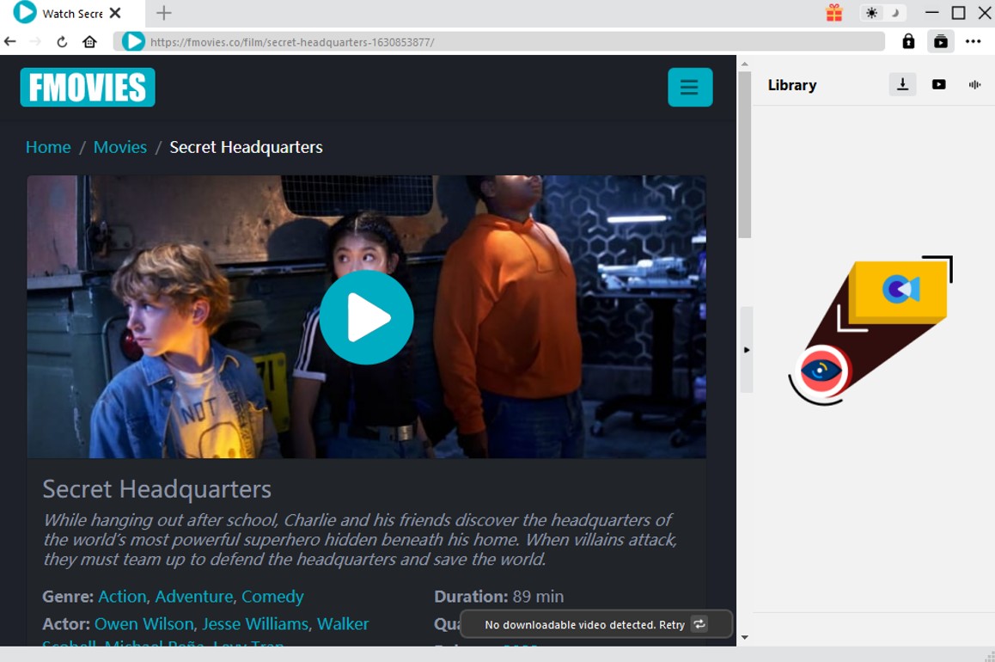Viewport: 995px width, 662px height.
Task: Play the Secret Headquarters video
Action: (x=366, y=317)
